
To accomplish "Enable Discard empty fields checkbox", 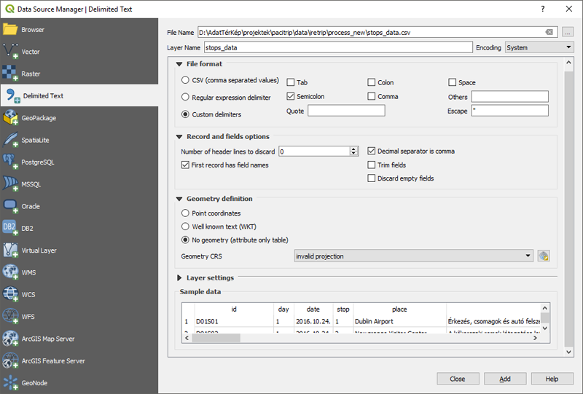I will (x=371, y=178).
